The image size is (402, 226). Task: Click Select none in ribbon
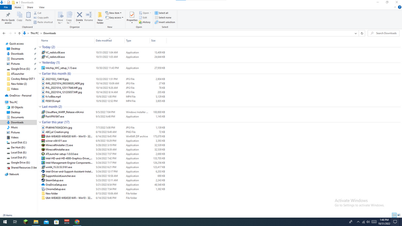tap(163, 18)
